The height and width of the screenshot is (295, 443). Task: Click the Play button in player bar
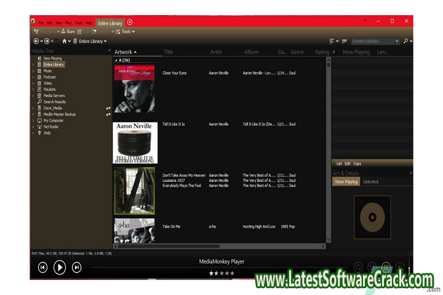(x=60, y=267)
